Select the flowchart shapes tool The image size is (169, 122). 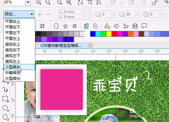point(126,26)
